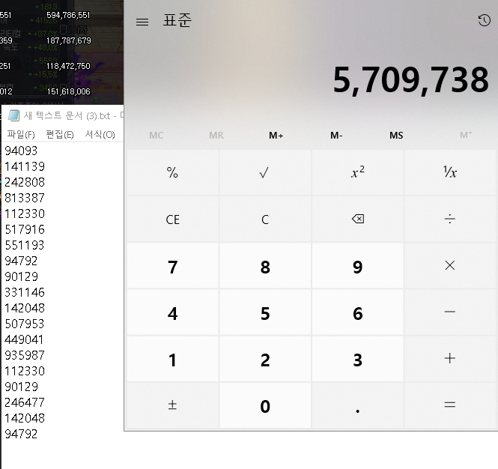Click the plus operator key
Screen dimensions: 498x469
point(450,358)
